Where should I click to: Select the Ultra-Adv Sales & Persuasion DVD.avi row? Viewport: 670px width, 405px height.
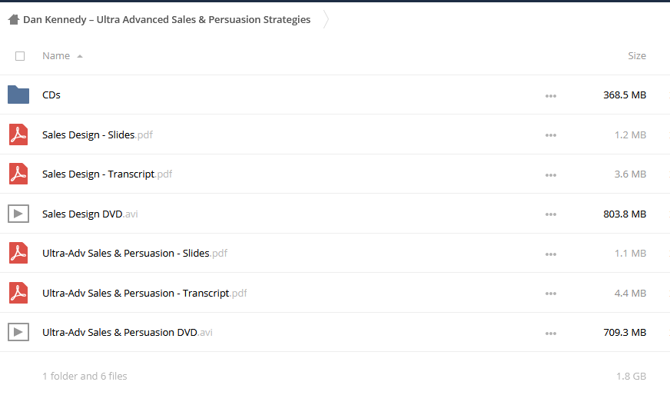pyautogui.click(x=335, y=332)
